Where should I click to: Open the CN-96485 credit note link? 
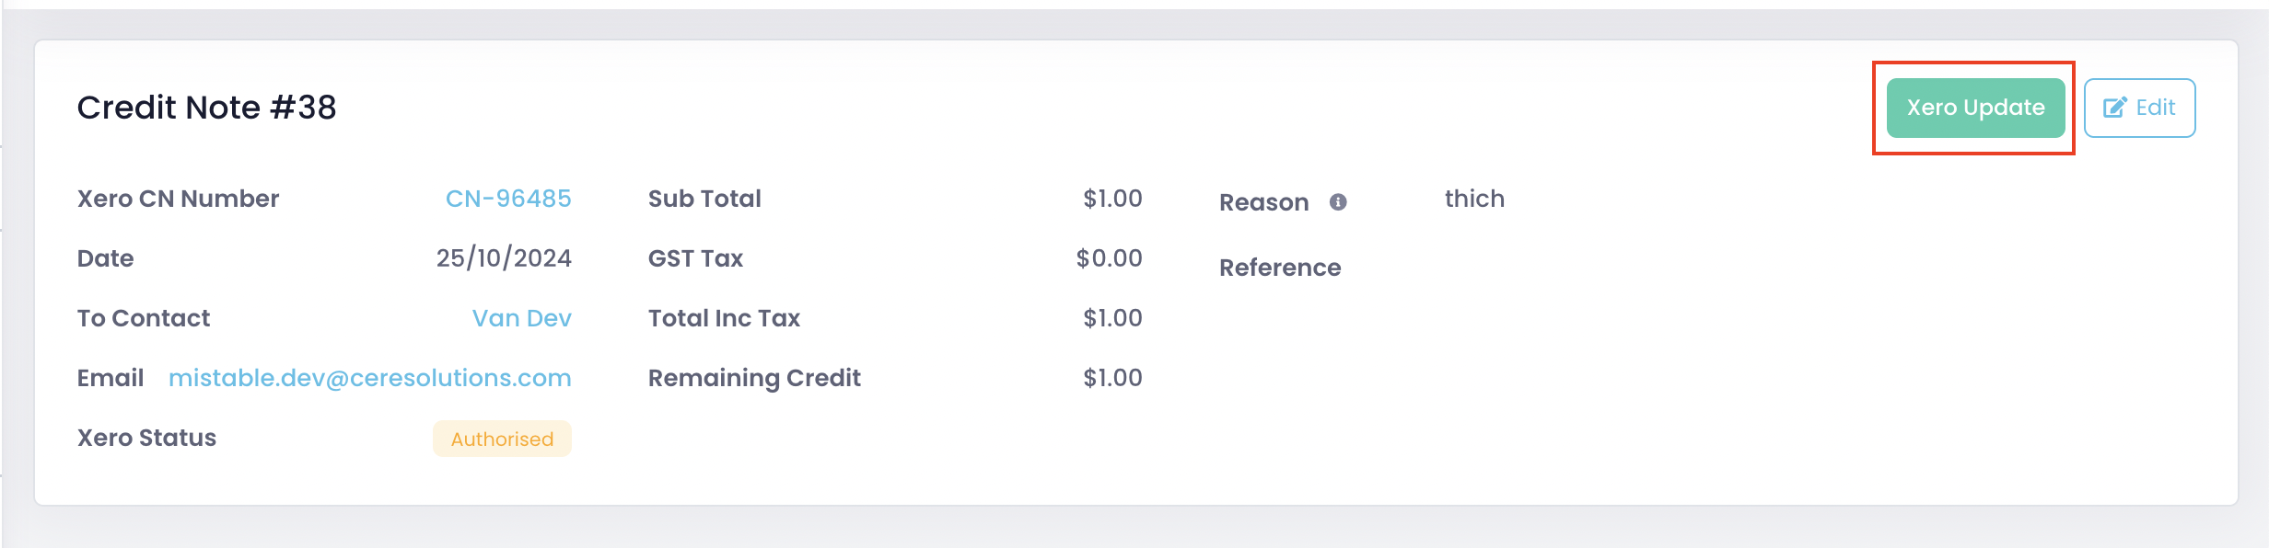click(508, 199)
